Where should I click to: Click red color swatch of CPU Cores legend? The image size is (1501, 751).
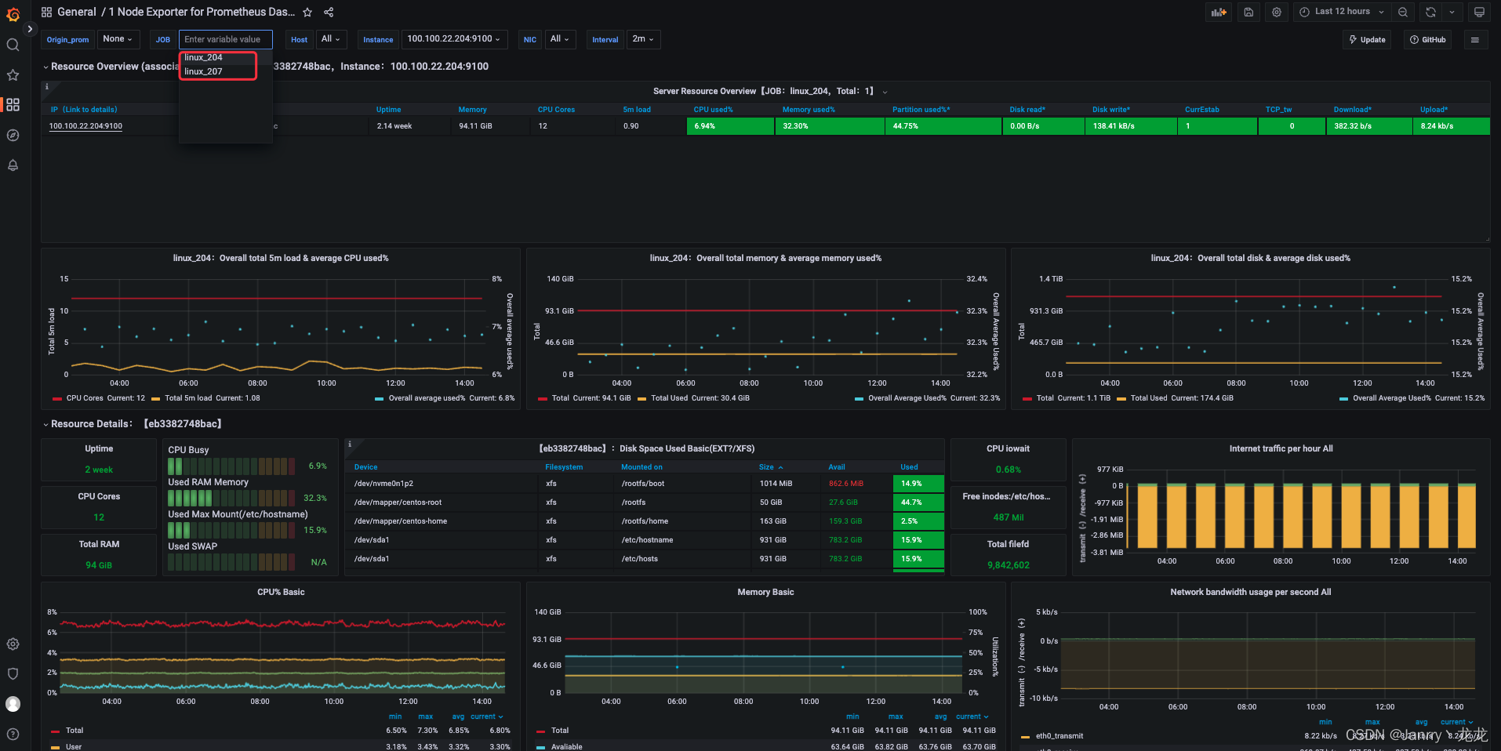pyautogui.click(x=56, y=398)
